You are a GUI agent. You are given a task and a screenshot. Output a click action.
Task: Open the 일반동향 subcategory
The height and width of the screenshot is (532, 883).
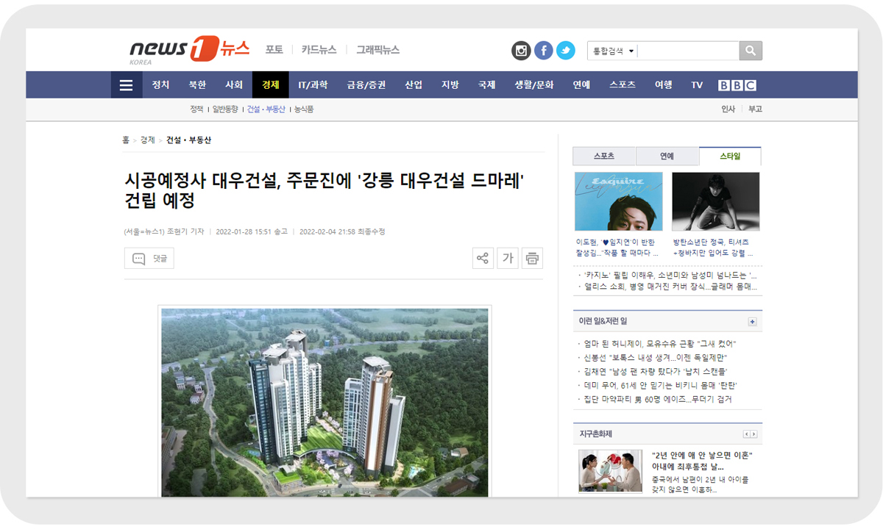[225, 109]
